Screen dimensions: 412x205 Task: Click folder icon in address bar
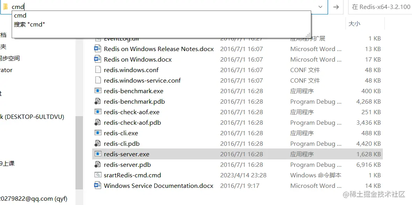(x=5, y=7)
